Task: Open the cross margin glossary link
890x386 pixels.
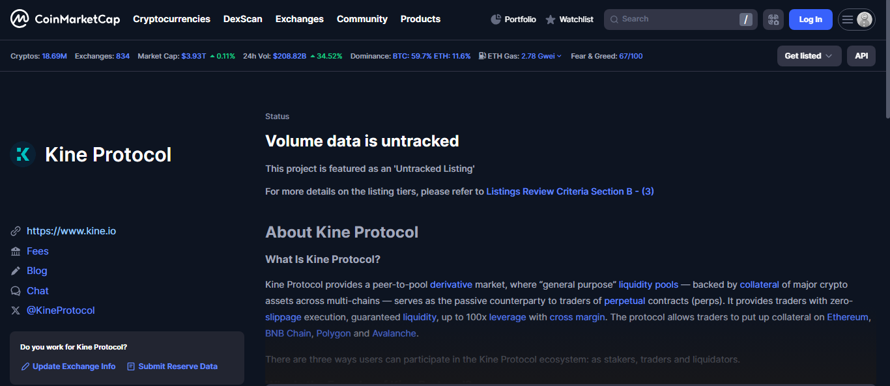Action: pyautogui.click(x=577, y=317)
